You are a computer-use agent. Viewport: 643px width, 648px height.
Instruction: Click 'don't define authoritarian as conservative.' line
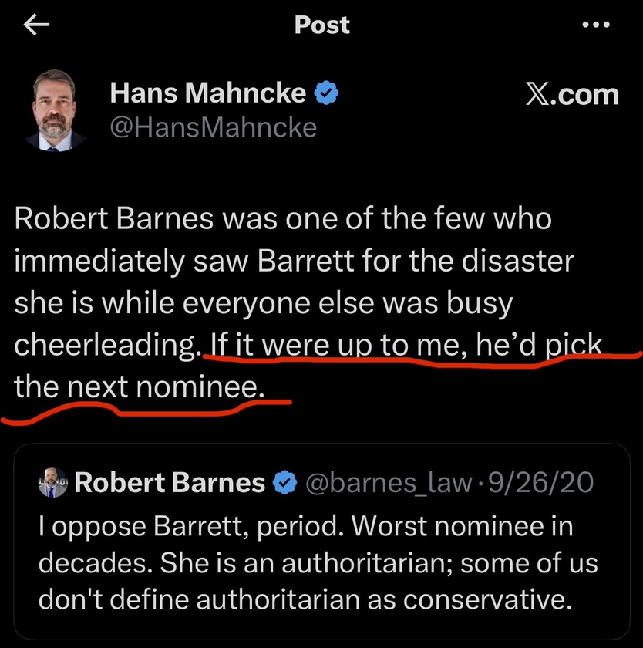coord(305,599)
